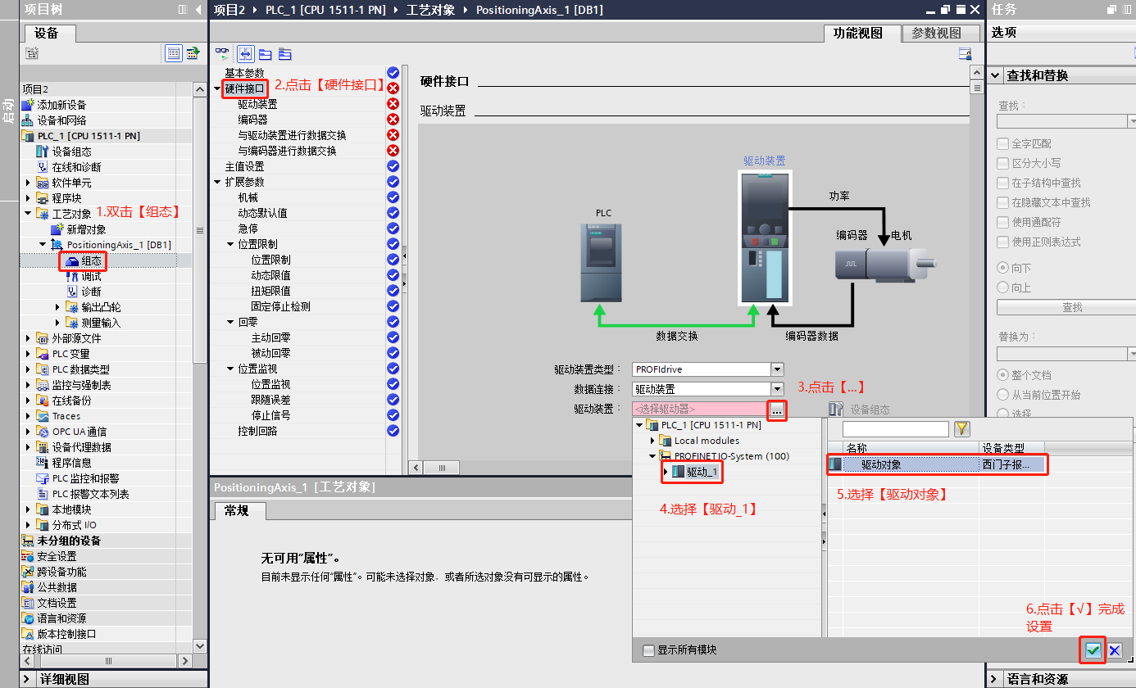Collapse the 位置限制 section
Image resolution: width=1136 pixels, height=688 pixels.
[x=230, y=243]
